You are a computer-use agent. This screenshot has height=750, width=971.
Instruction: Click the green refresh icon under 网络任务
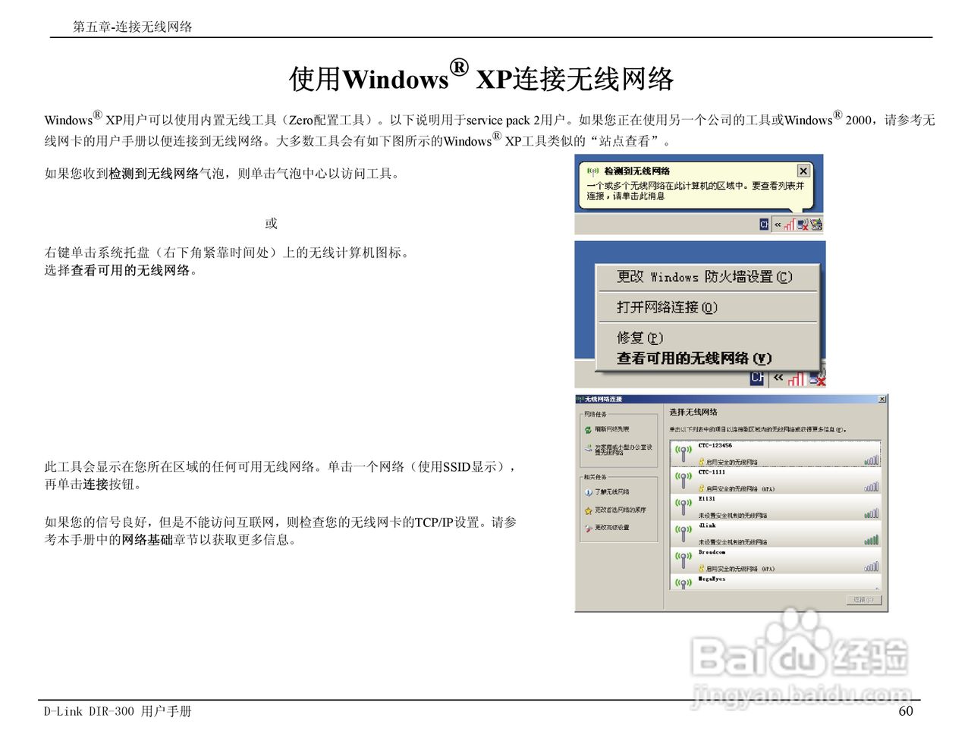(588, 430)
